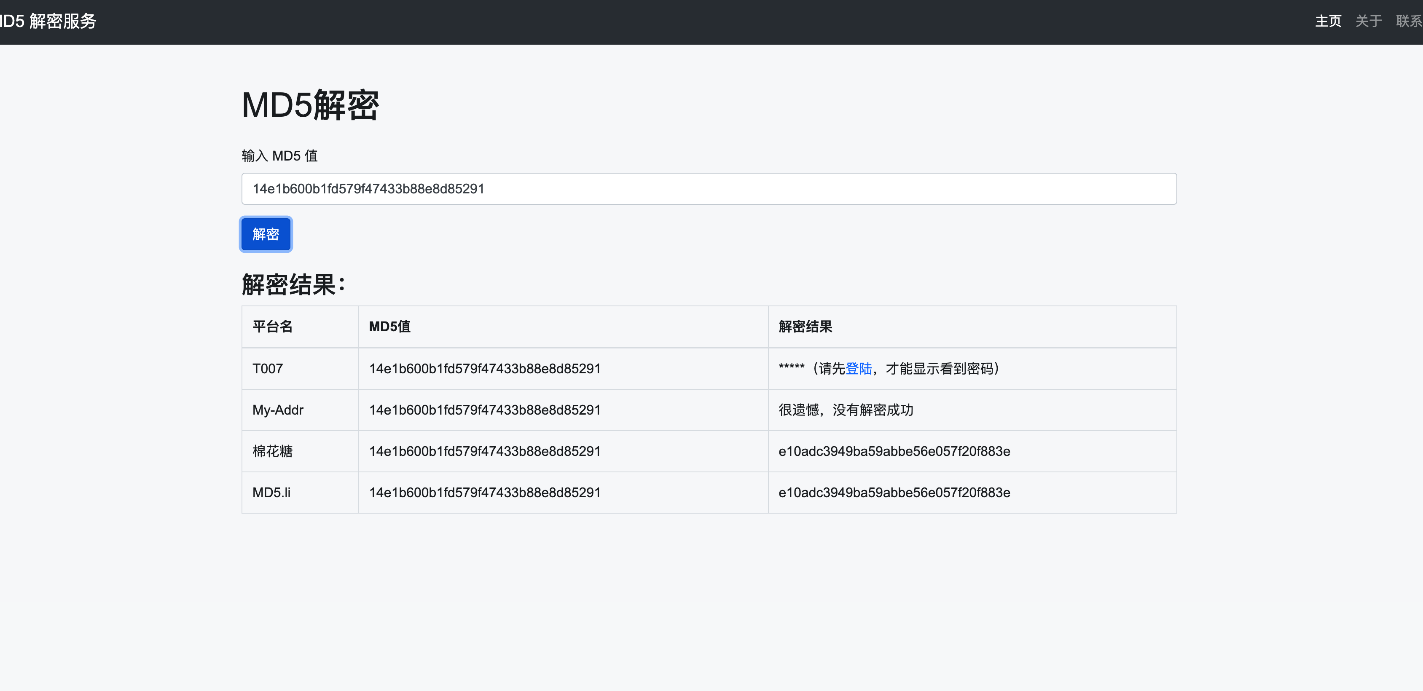Focus the MD5 value input field
Image resolution: width=1423 pixels, height=691 pixels.
709,189
